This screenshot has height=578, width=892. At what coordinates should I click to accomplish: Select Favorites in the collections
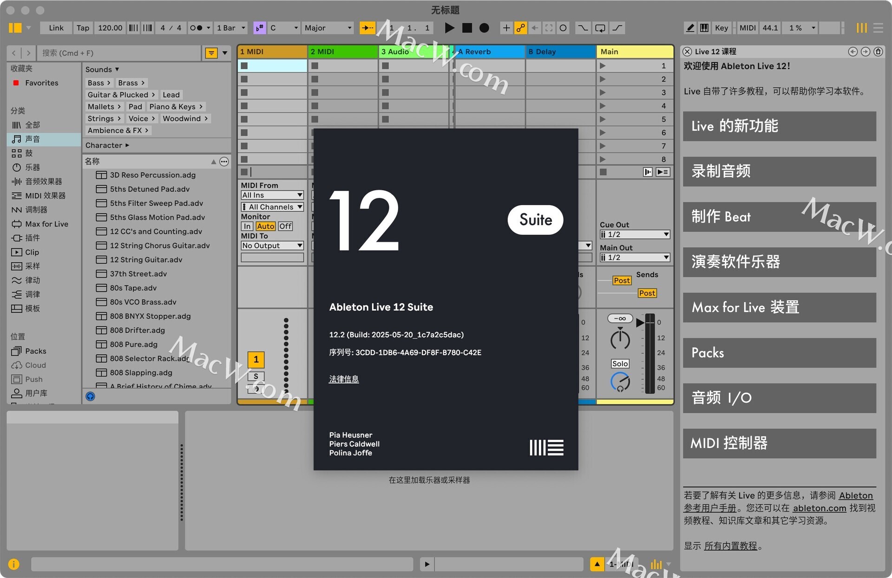pyautogui.click(x=42, y=83)
